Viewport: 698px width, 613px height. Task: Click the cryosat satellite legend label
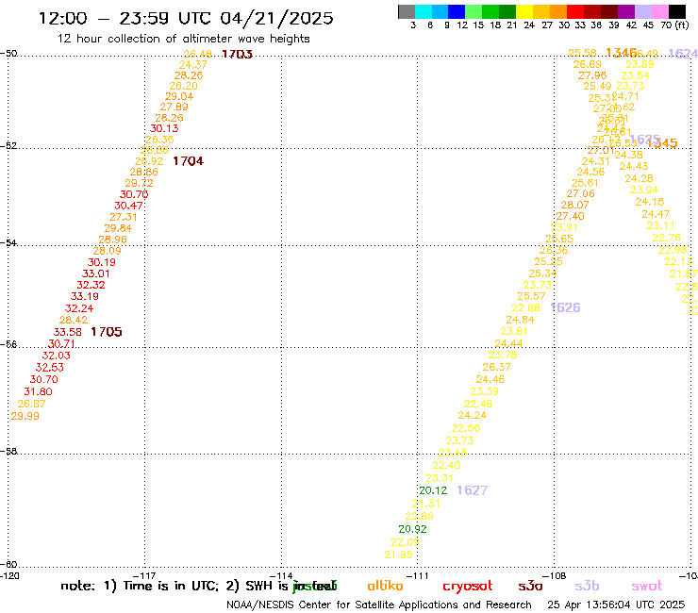[x=468, y=587]
